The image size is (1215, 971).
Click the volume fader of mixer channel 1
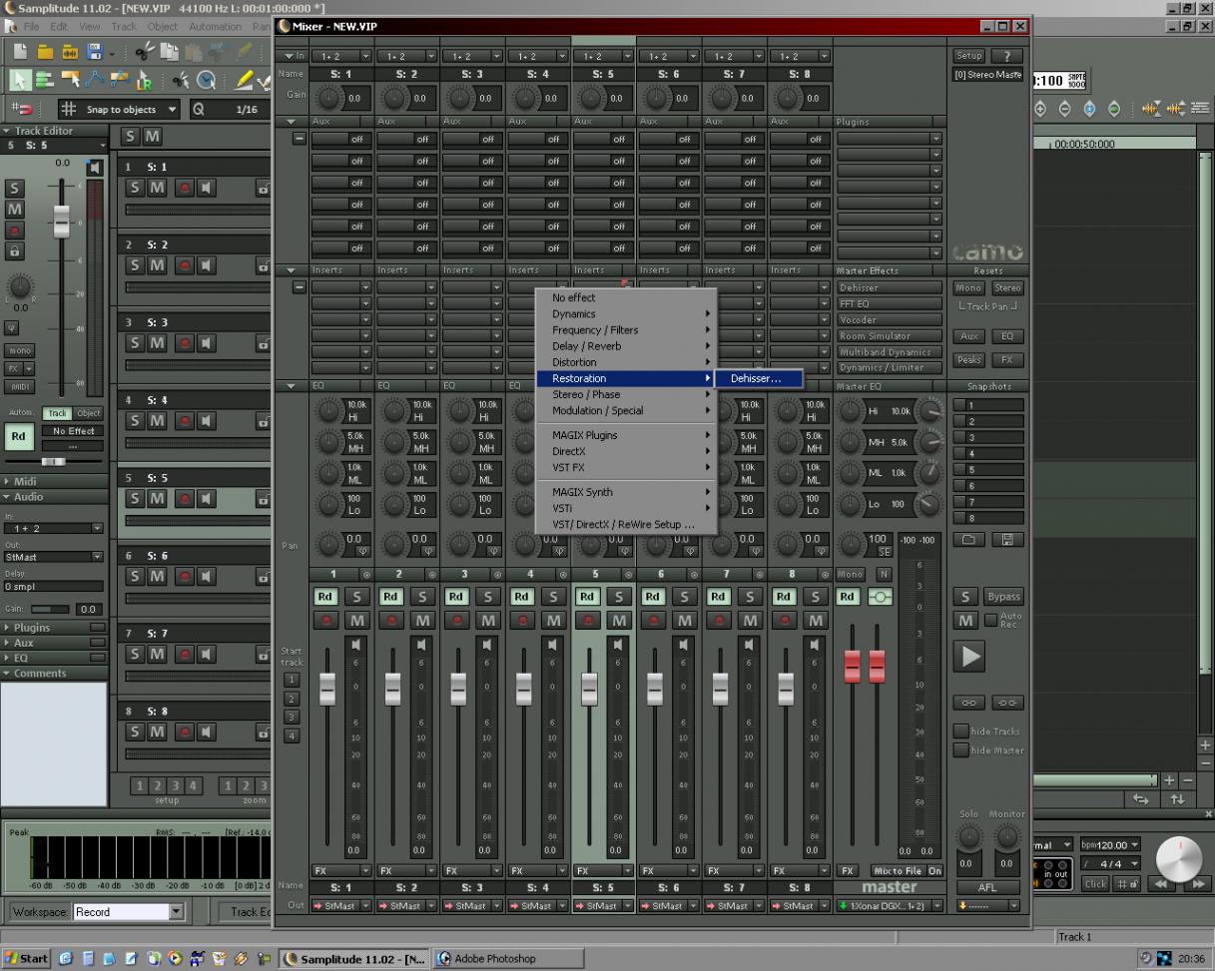pos(327,689)
